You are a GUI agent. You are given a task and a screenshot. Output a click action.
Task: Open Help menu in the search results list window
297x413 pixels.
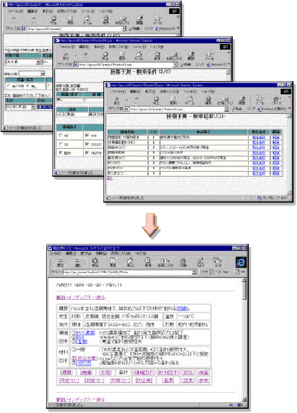click(x=208, y=92)
